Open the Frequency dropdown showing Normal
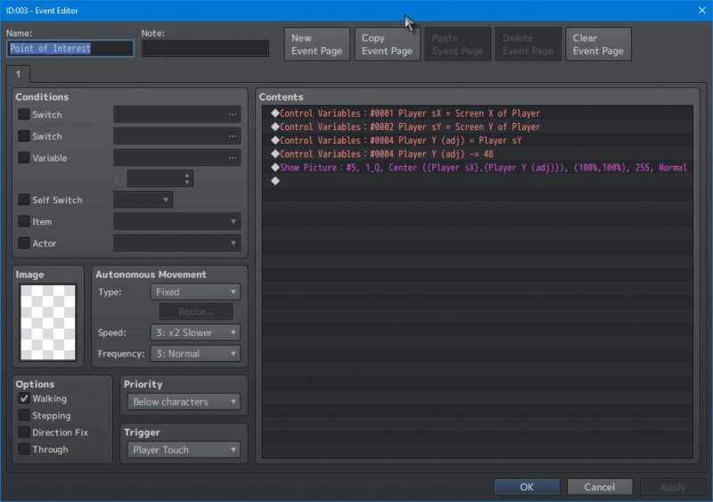This screenshot has height=502, width=713. 195,354
